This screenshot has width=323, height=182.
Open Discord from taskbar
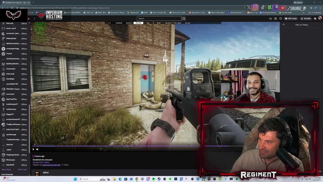[148, 179]
